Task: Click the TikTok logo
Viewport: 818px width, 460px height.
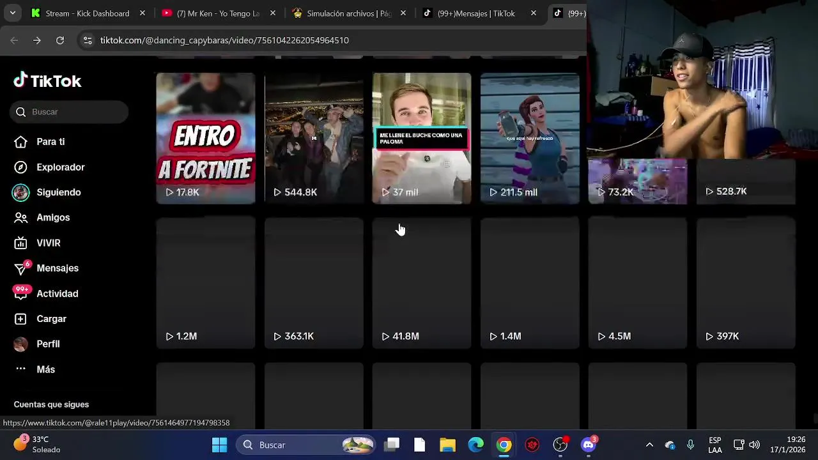Action: click(47, 80)
